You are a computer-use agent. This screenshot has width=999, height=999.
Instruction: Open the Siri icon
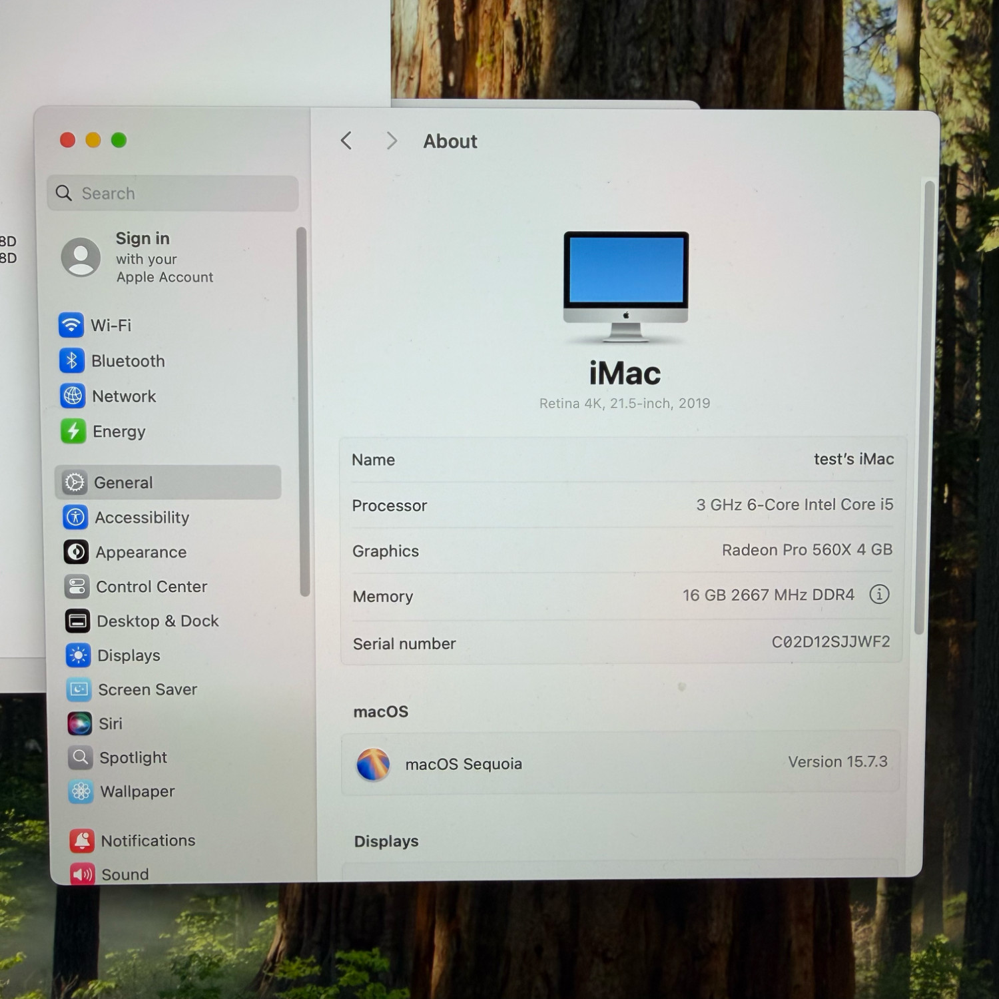pos(79,723)
